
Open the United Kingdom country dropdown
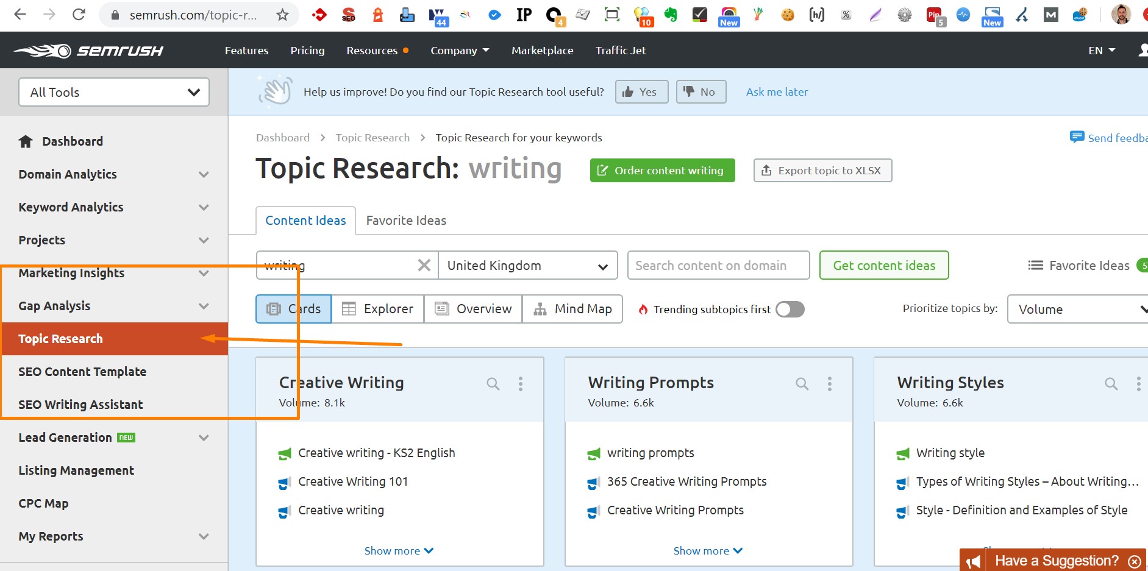click(x=528, y=265)
